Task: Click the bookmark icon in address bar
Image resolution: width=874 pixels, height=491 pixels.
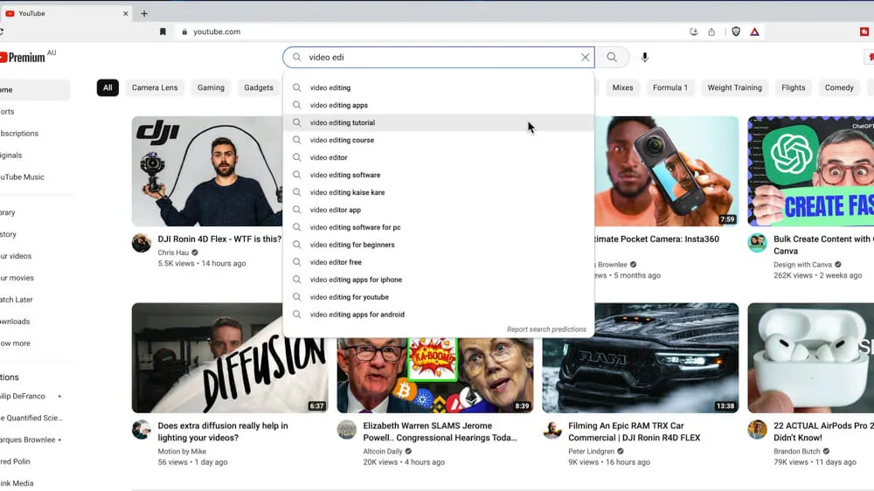Action: point(163,31)
